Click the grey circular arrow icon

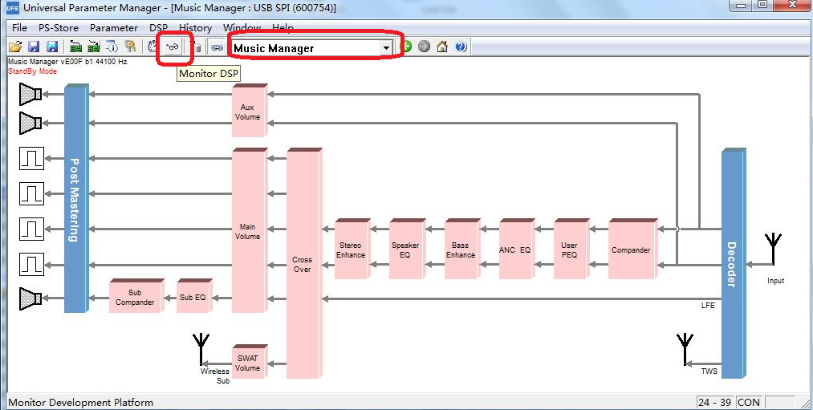coord(424,47)
